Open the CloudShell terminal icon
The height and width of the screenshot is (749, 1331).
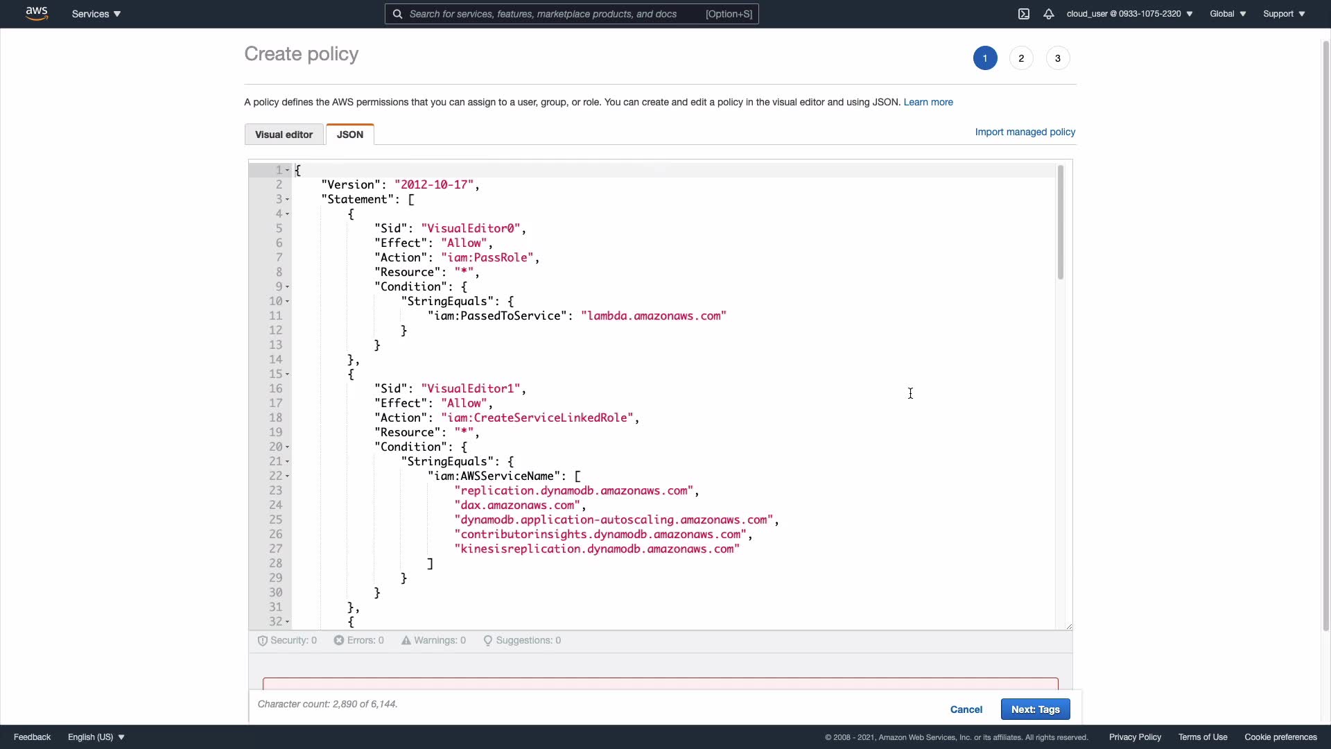tap(1024, 14)
